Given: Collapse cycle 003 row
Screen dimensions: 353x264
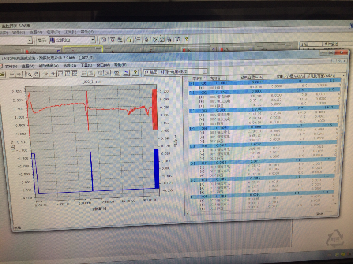Looking at the screenshot, I should point(192,111).
